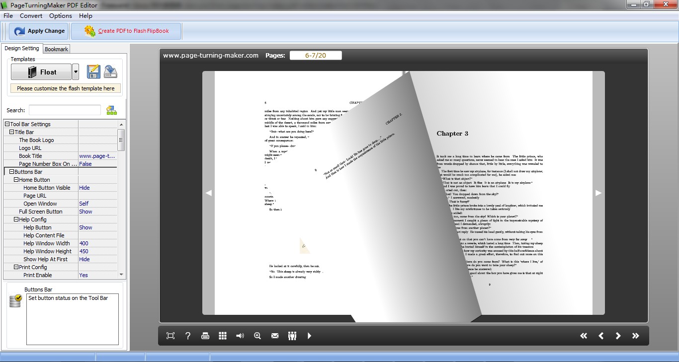Click Help Window Height value 450
This screenshot has width=679, height=362.
pyautogui.click(x=97, y=251)
